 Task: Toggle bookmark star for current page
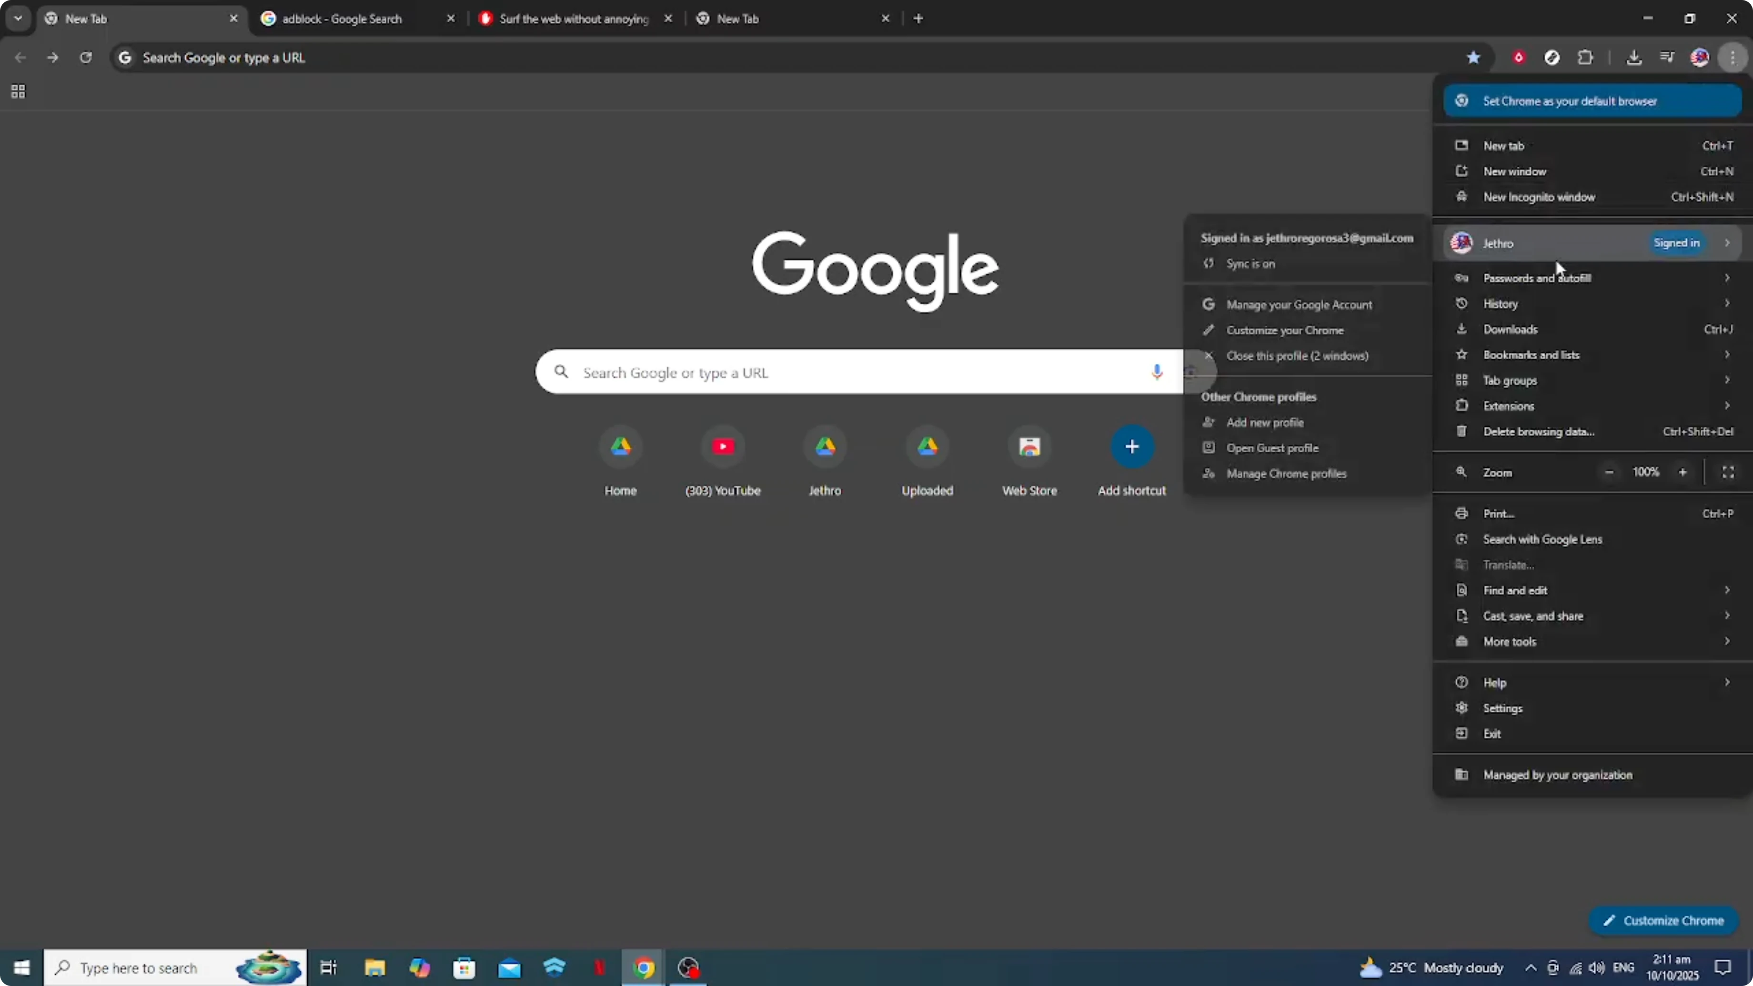(1473, 57)
